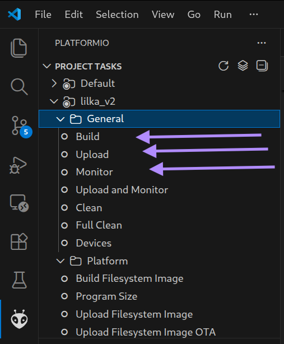Open the Go menu
The height and width of the screenshot is (344, 284).
[194, 15]
